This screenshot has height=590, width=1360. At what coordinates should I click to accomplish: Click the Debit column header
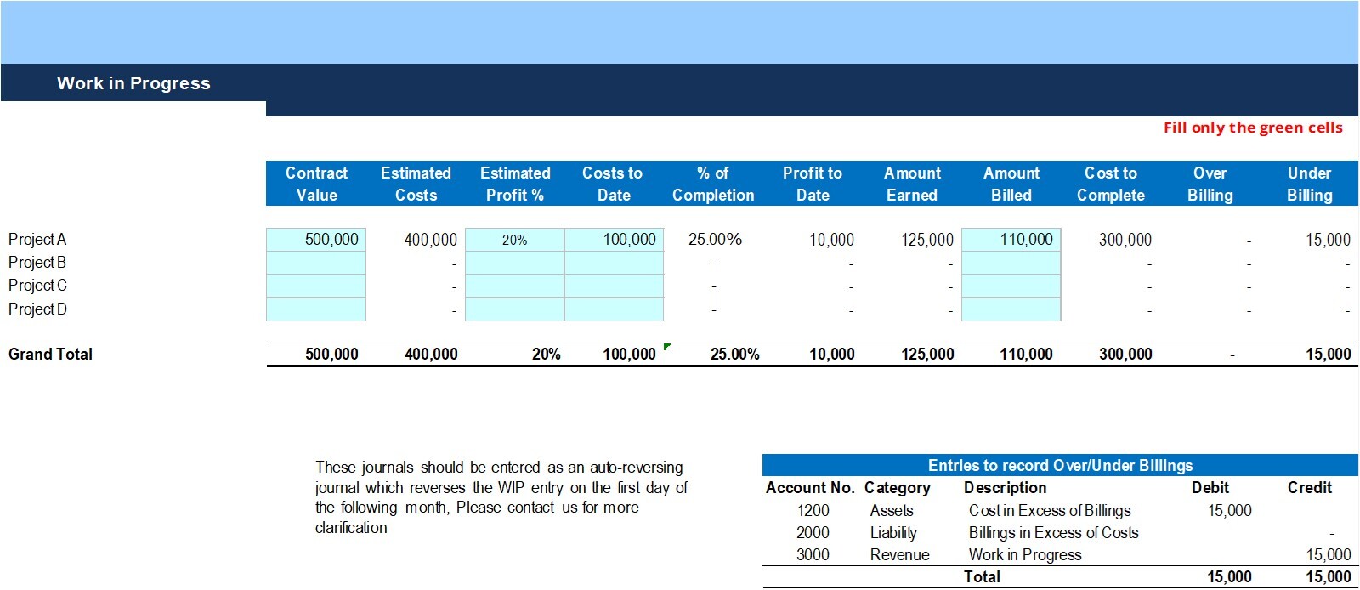pyautogui.click(x=1210, y=488)
